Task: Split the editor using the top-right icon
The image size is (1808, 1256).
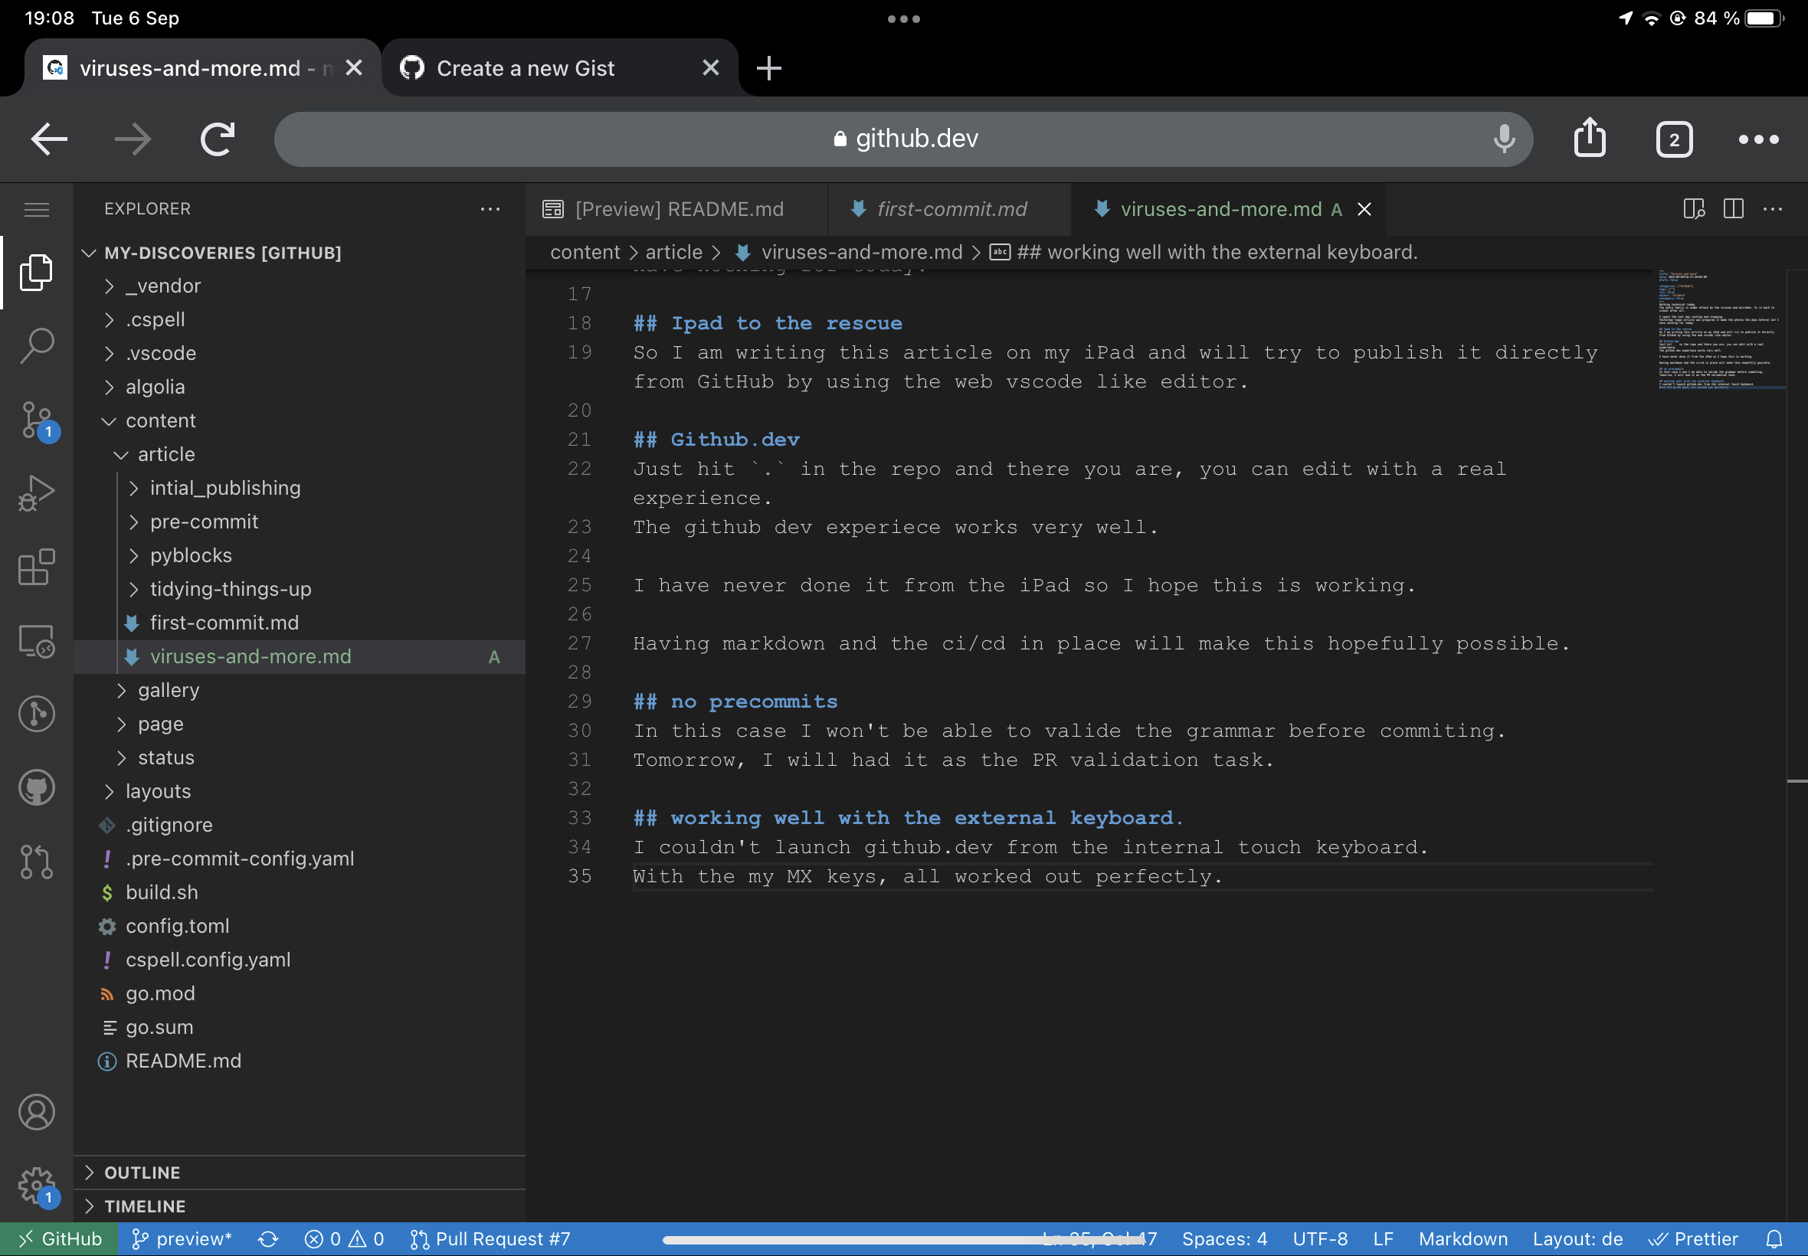Action: click(1732, 208)
